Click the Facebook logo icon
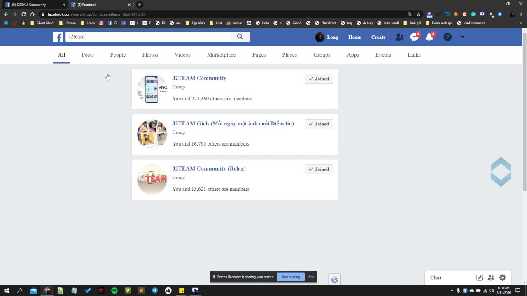The height and width of the screenshot is (296, 527). (58, 37)
